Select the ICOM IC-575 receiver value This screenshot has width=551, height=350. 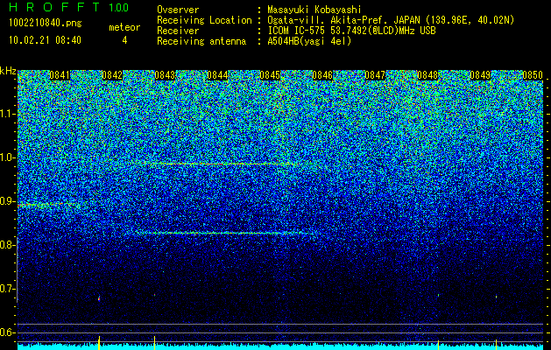pyautogui.click(x=351, y=31)
